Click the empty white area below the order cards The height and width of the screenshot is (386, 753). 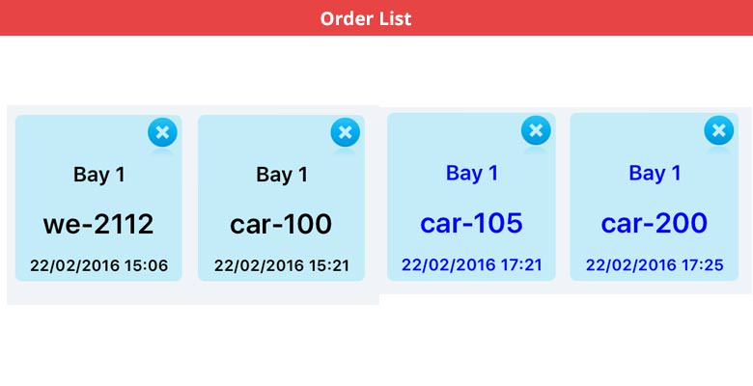click(376, 347)
